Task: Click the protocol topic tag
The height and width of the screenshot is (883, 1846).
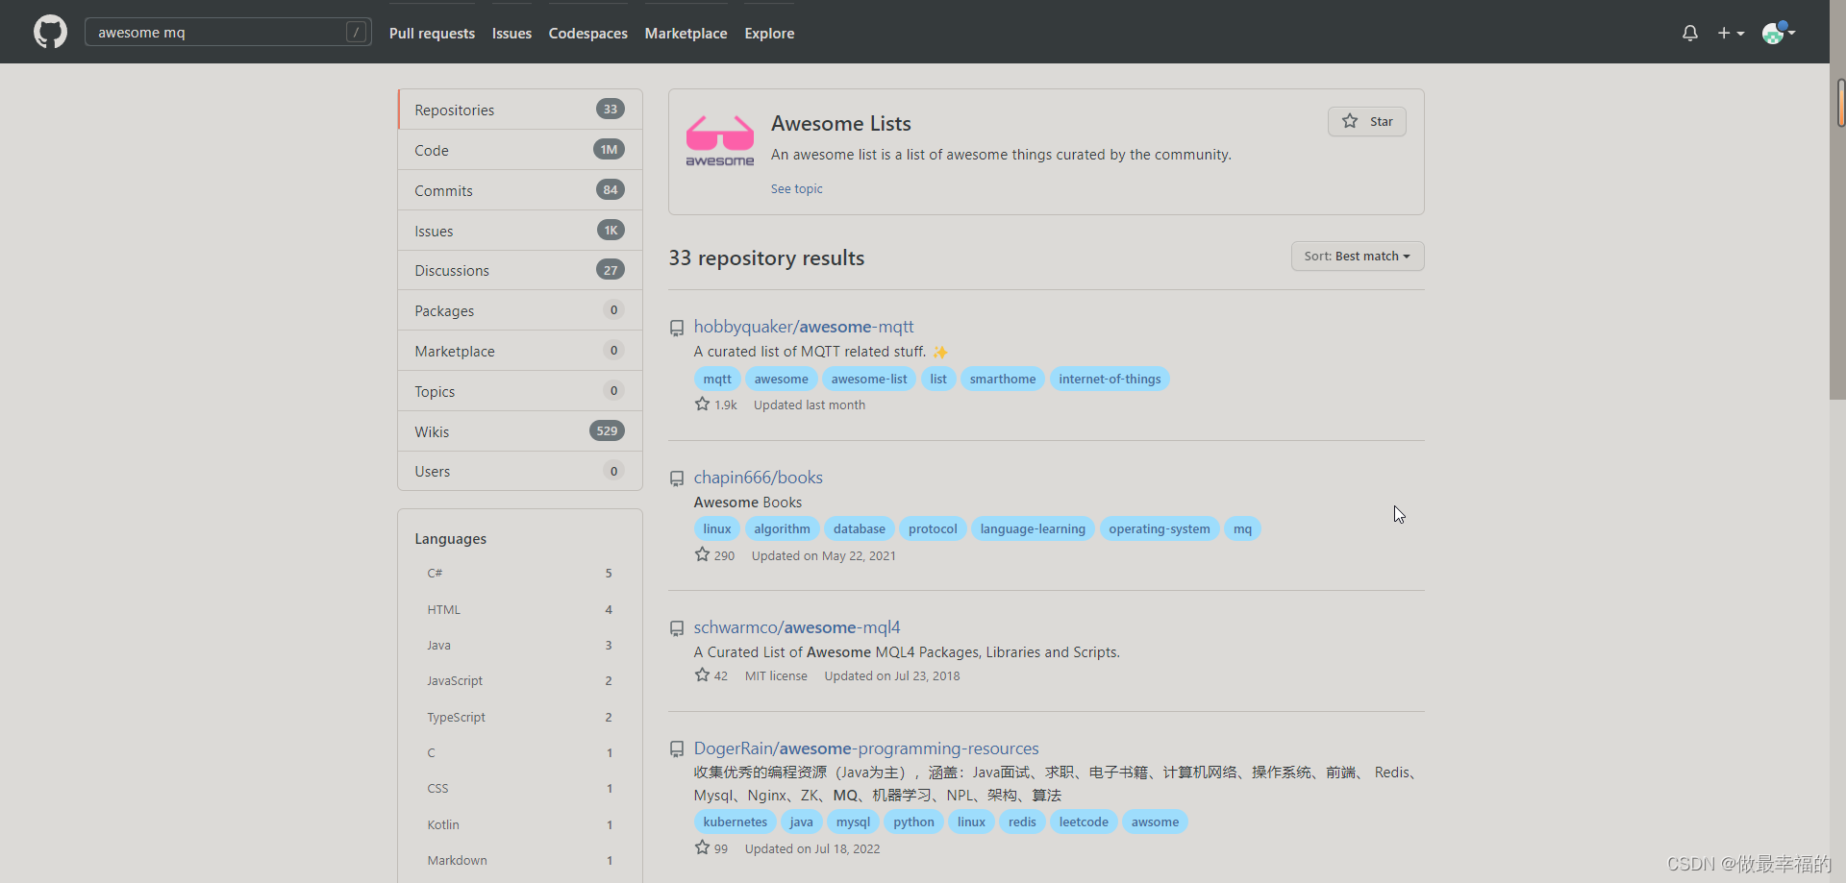Action: click(x=933, y=528)
